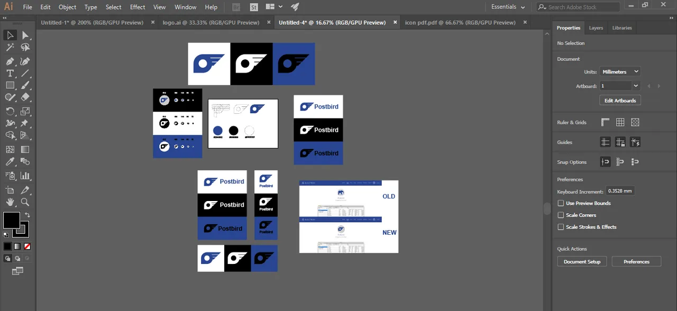Open the Essentials workspace dropdown
This screenshot has width=677, height=311.
click(x=508, y=7)
